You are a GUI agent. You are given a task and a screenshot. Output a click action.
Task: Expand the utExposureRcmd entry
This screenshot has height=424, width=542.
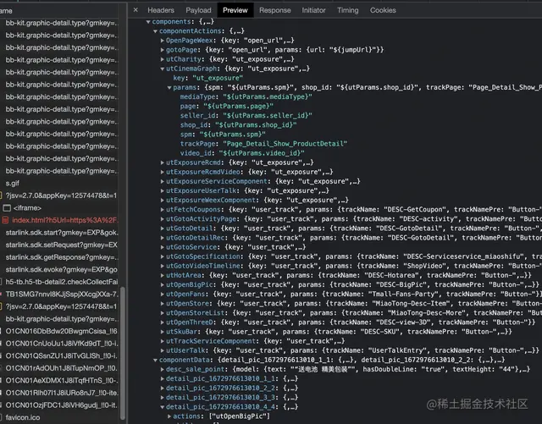pos(162,162)
